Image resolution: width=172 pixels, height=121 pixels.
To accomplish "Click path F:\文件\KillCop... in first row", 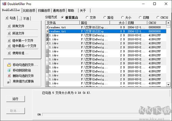I will 94,27.
